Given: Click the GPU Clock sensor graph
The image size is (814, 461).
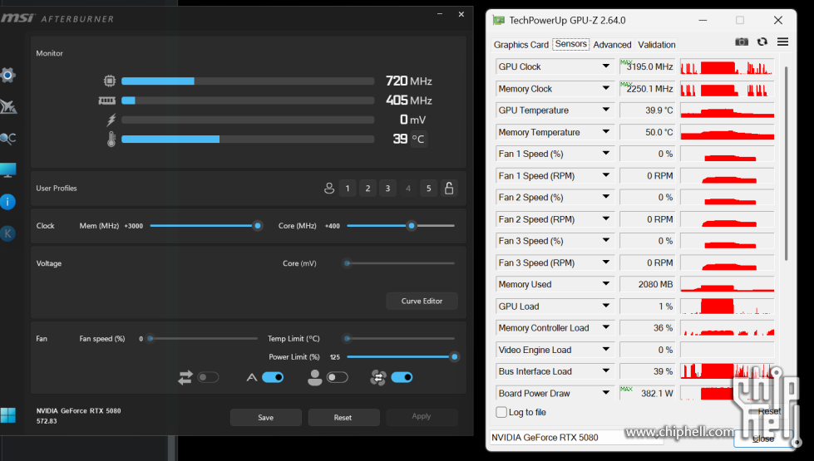Looking at the screenshot, I should point(727,66).
